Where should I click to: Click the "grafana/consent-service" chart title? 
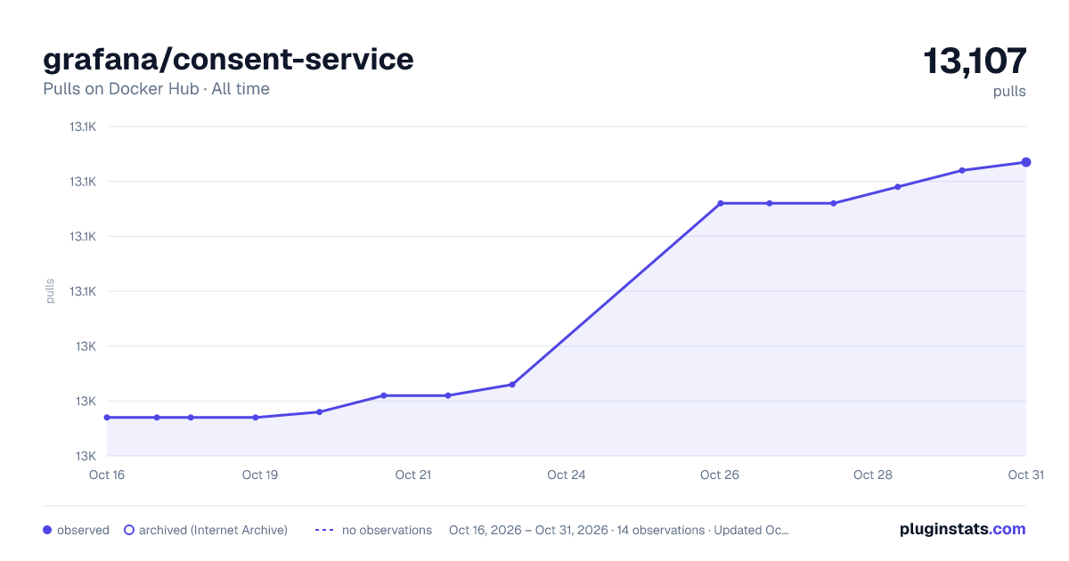228,59
